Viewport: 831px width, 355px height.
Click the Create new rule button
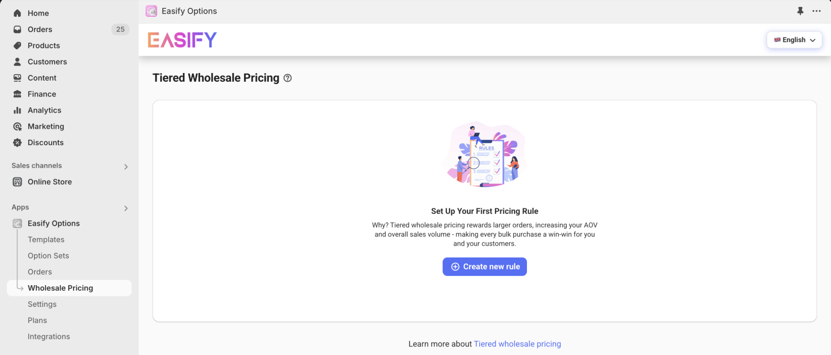tap(484, 266)
